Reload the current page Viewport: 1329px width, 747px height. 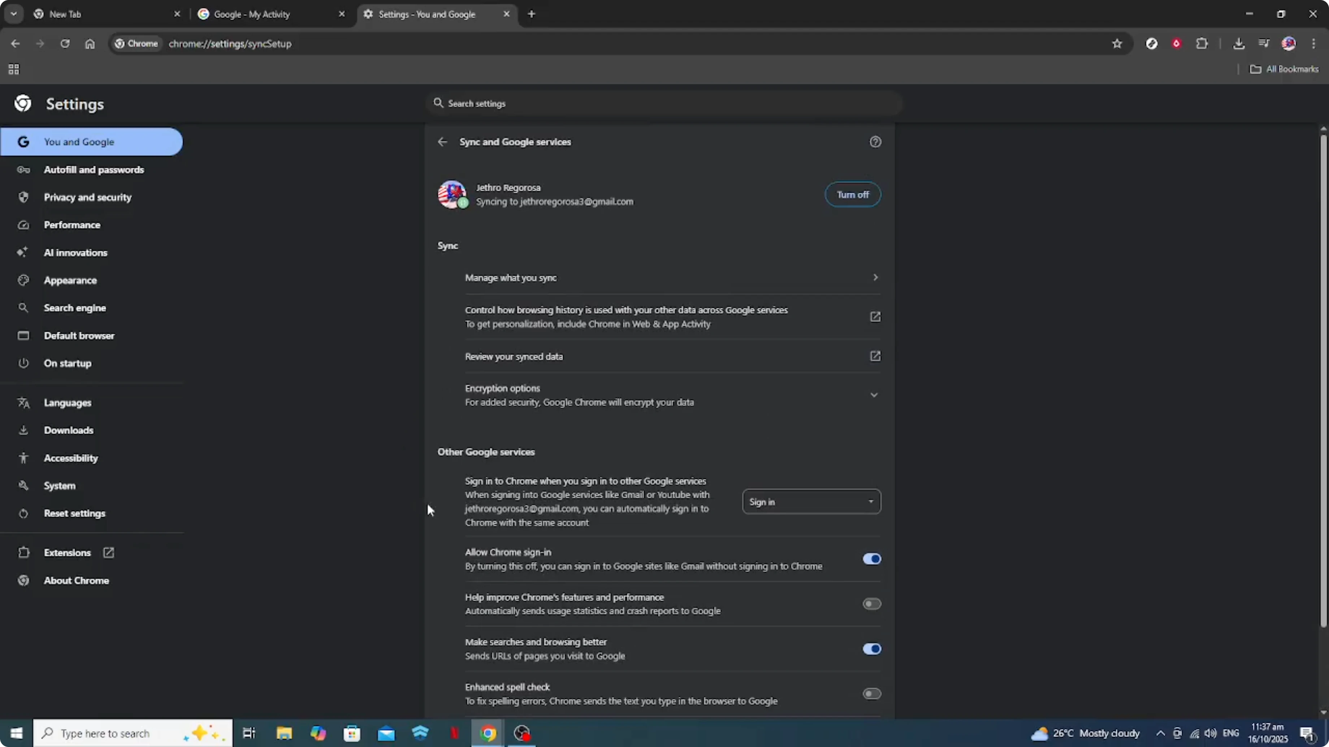(65, 44)
